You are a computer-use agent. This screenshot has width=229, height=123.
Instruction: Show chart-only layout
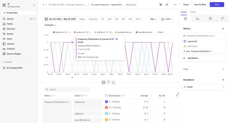108,82
